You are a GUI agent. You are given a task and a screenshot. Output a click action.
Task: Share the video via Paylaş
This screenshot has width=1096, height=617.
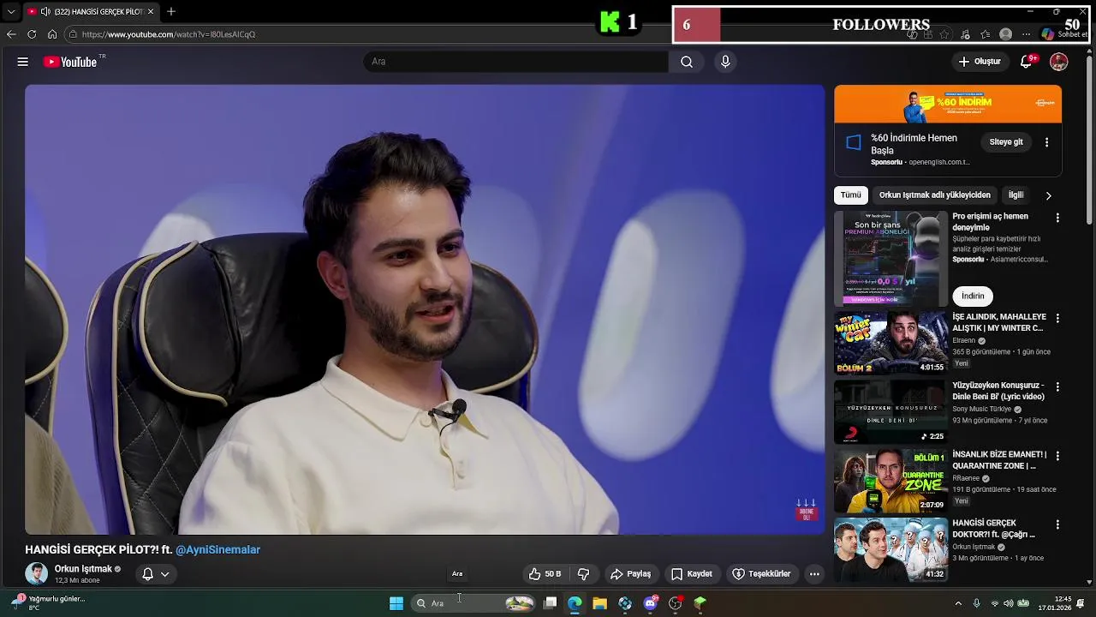[x=631, y=574]
